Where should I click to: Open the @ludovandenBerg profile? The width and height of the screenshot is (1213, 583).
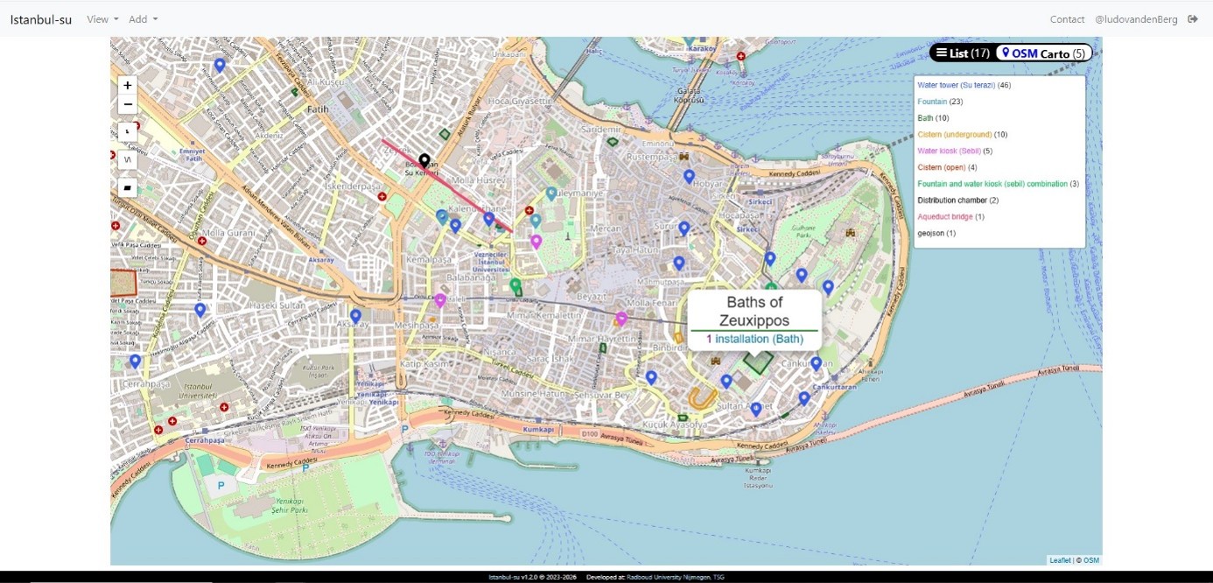tap(1136, 19)
